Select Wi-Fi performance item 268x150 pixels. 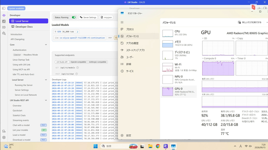[179, 67]
